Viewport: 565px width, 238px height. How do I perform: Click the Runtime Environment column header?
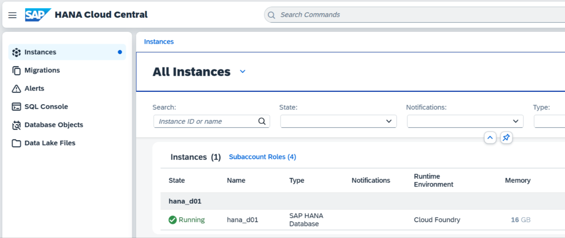(434, 180)
